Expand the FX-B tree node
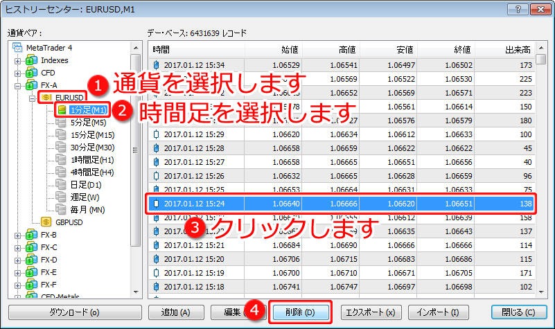The image size is (555, 329). tap(17, 235)
